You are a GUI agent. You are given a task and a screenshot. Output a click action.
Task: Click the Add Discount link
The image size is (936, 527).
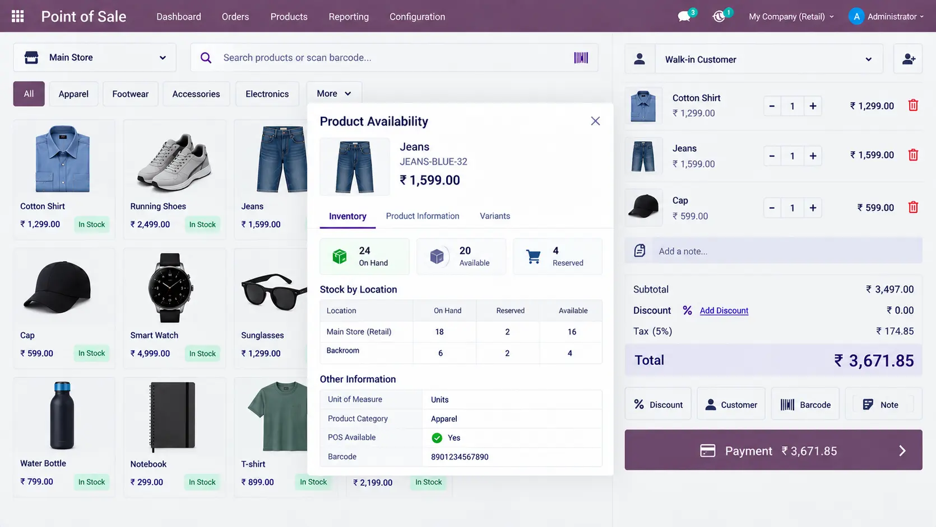tap(724, 310)
